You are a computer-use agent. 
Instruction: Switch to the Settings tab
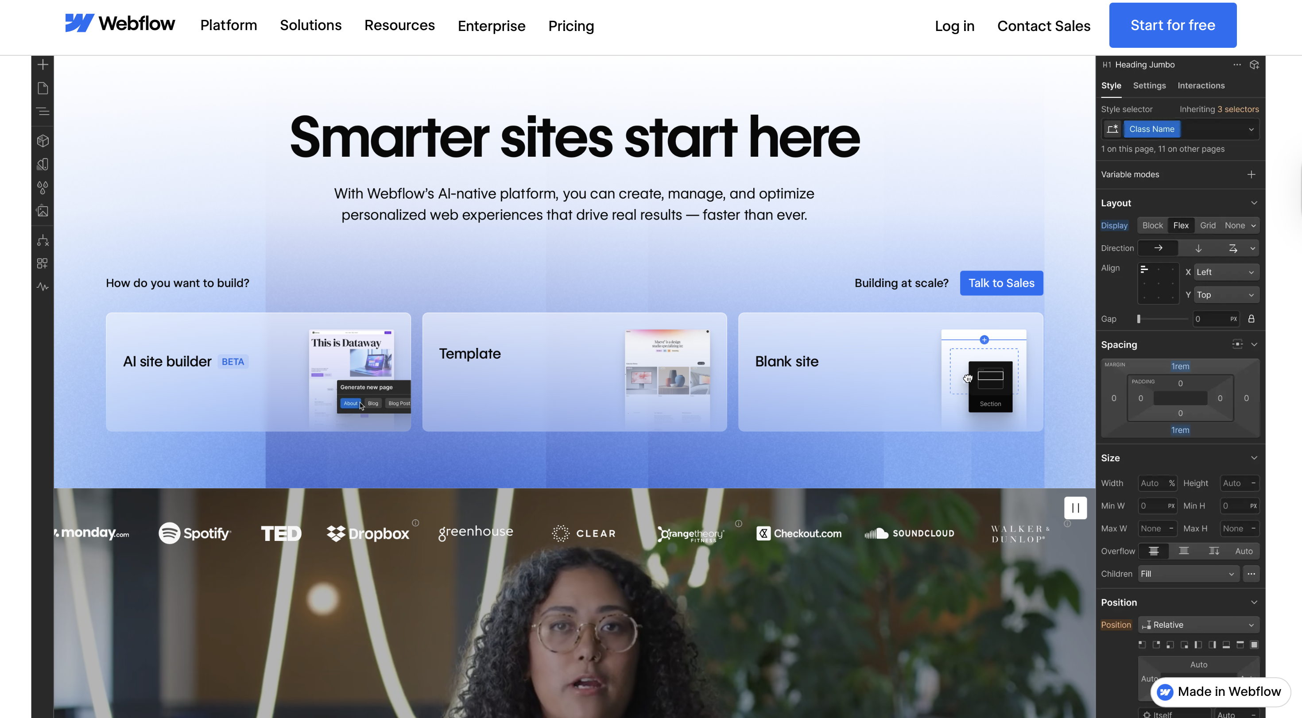(1149, 86)
